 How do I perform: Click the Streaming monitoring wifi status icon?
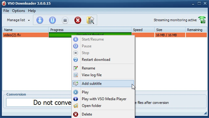tap(202, 20)
